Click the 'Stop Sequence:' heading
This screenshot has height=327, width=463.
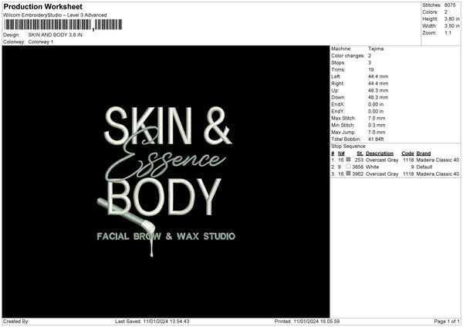(349, 146)
